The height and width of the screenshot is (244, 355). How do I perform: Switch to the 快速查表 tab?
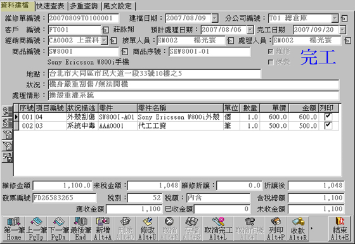point(51,6)
